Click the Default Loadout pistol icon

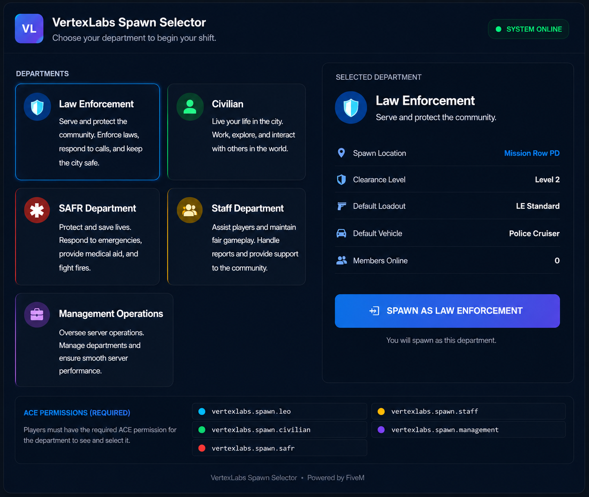click(341, 206)
